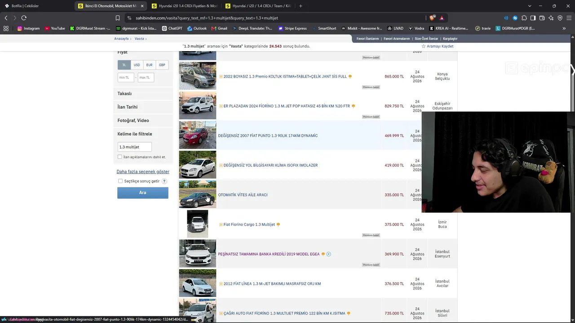Image resolution: width=575 pixels, height=323 pixels.
Task: Open the 2007 Fiat Punto 1.3 Dynamic listing
Action: tap(268, 135)
